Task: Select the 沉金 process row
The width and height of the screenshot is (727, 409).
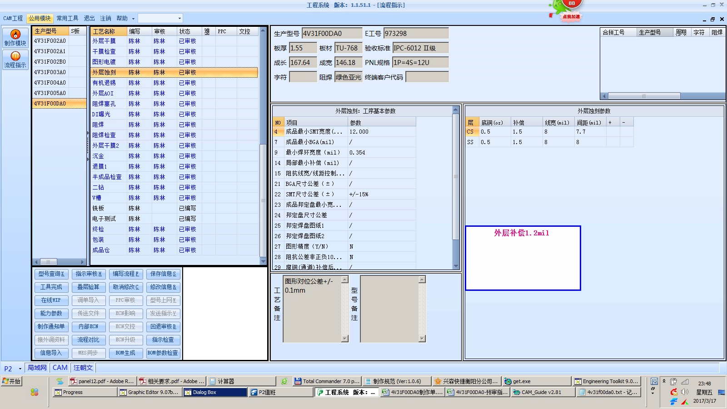Action: [175, 156]
